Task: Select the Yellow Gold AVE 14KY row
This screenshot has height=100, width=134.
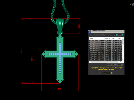Action: point(105,56)
